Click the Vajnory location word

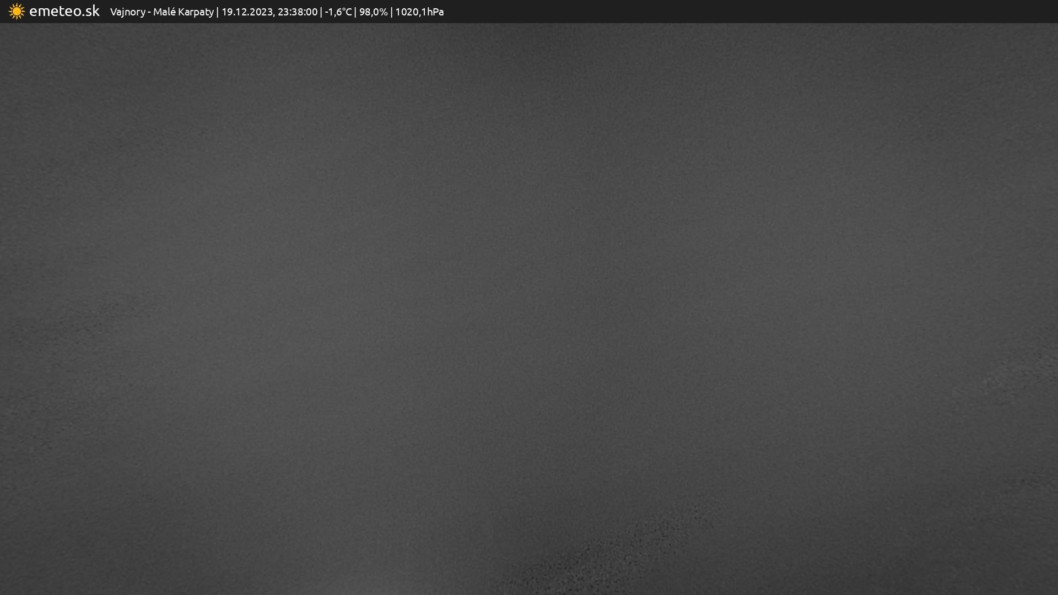pos(127,12)
